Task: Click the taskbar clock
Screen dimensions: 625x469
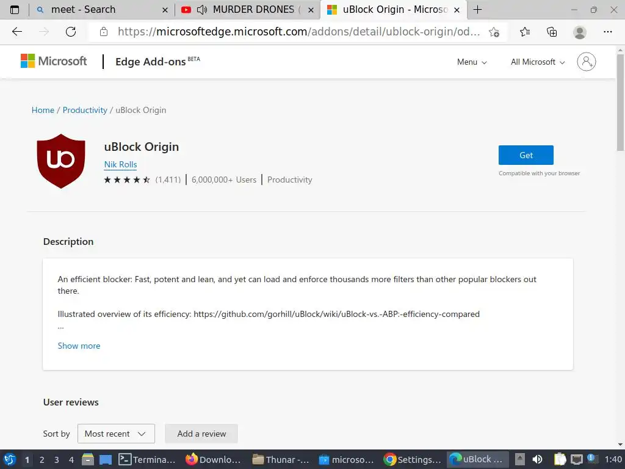Action: [x=613, y=459]
